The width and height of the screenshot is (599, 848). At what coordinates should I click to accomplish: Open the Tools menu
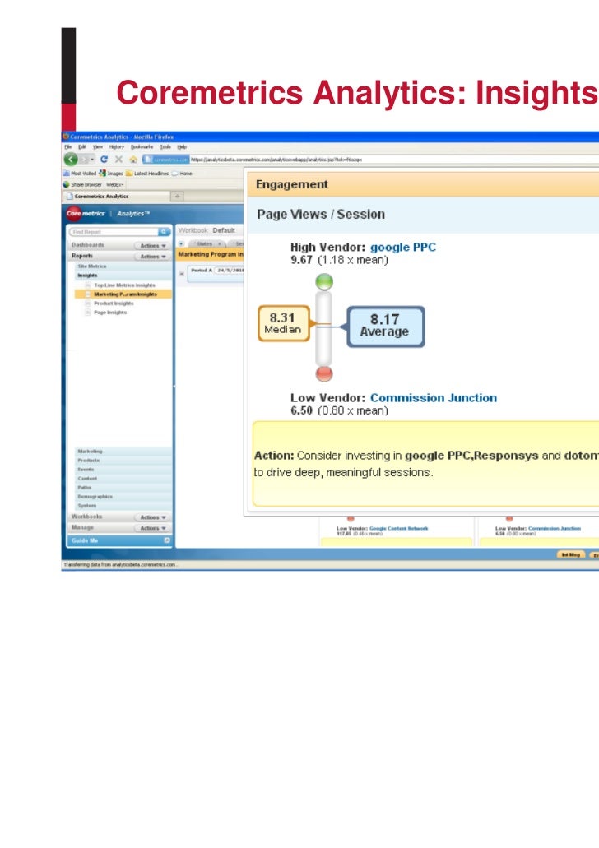tap(165, 146)
